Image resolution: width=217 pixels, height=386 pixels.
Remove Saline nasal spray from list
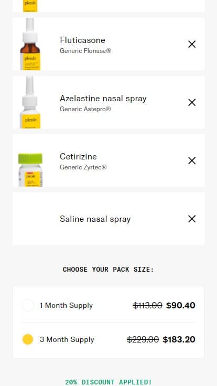(x=192, y=219)
